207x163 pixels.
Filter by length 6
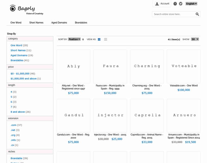(x=11, y=102)
